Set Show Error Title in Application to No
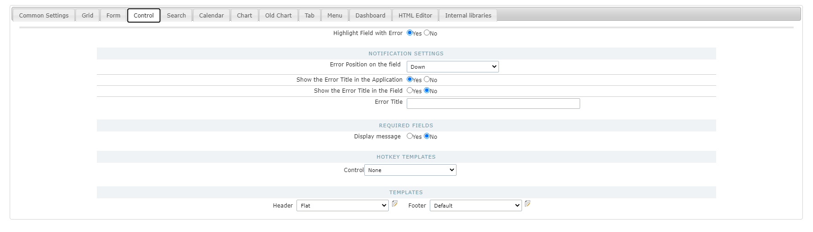 coord(427,79)
